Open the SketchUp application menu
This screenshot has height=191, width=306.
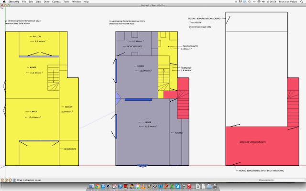[x=14, y=2]
